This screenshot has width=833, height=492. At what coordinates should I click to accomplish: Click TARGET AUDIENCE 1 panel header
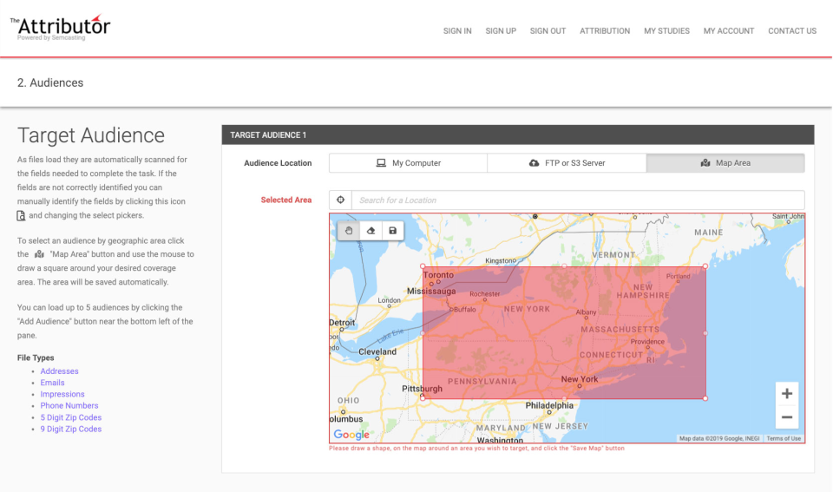coord(518,135)
